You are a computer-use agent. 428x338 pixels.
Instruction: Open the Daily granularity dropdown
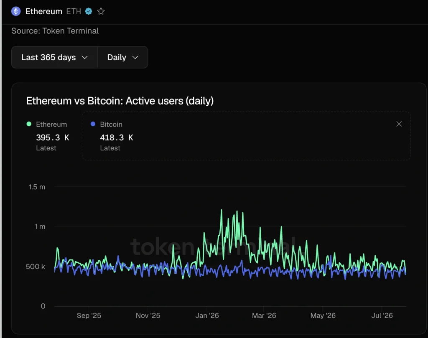tap(122, 57)
